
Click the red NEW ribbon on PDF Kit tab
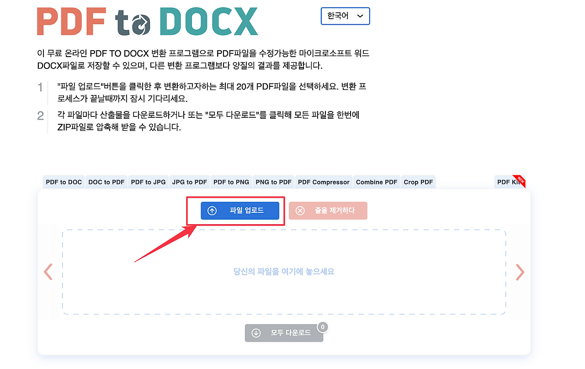coord(519,181)
